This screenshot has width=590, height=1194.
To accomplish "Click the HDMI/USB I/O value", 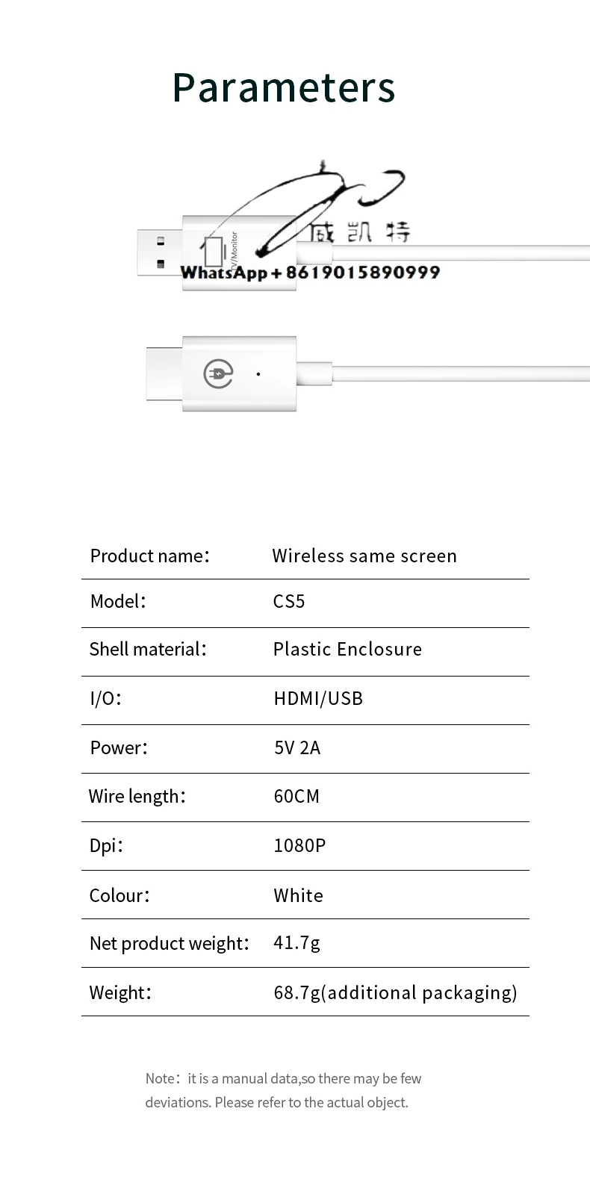I will pos(318,698).
